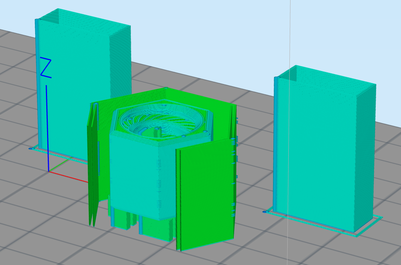The width and height of the screenshot is (401, 265).
Task: Click the blue seam edge of right tower
Action: tap(276, 143)
